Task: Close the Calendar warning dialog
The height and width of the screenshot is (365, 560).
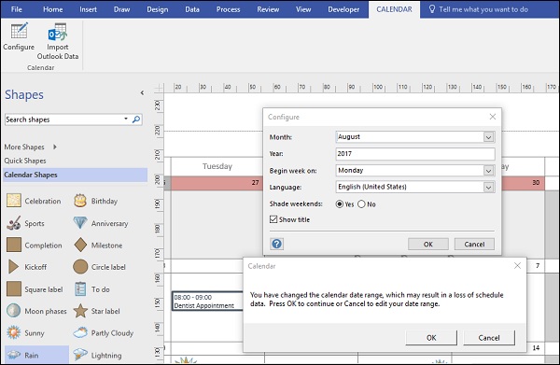Action: pyautogui.click(x=517, y=266)
